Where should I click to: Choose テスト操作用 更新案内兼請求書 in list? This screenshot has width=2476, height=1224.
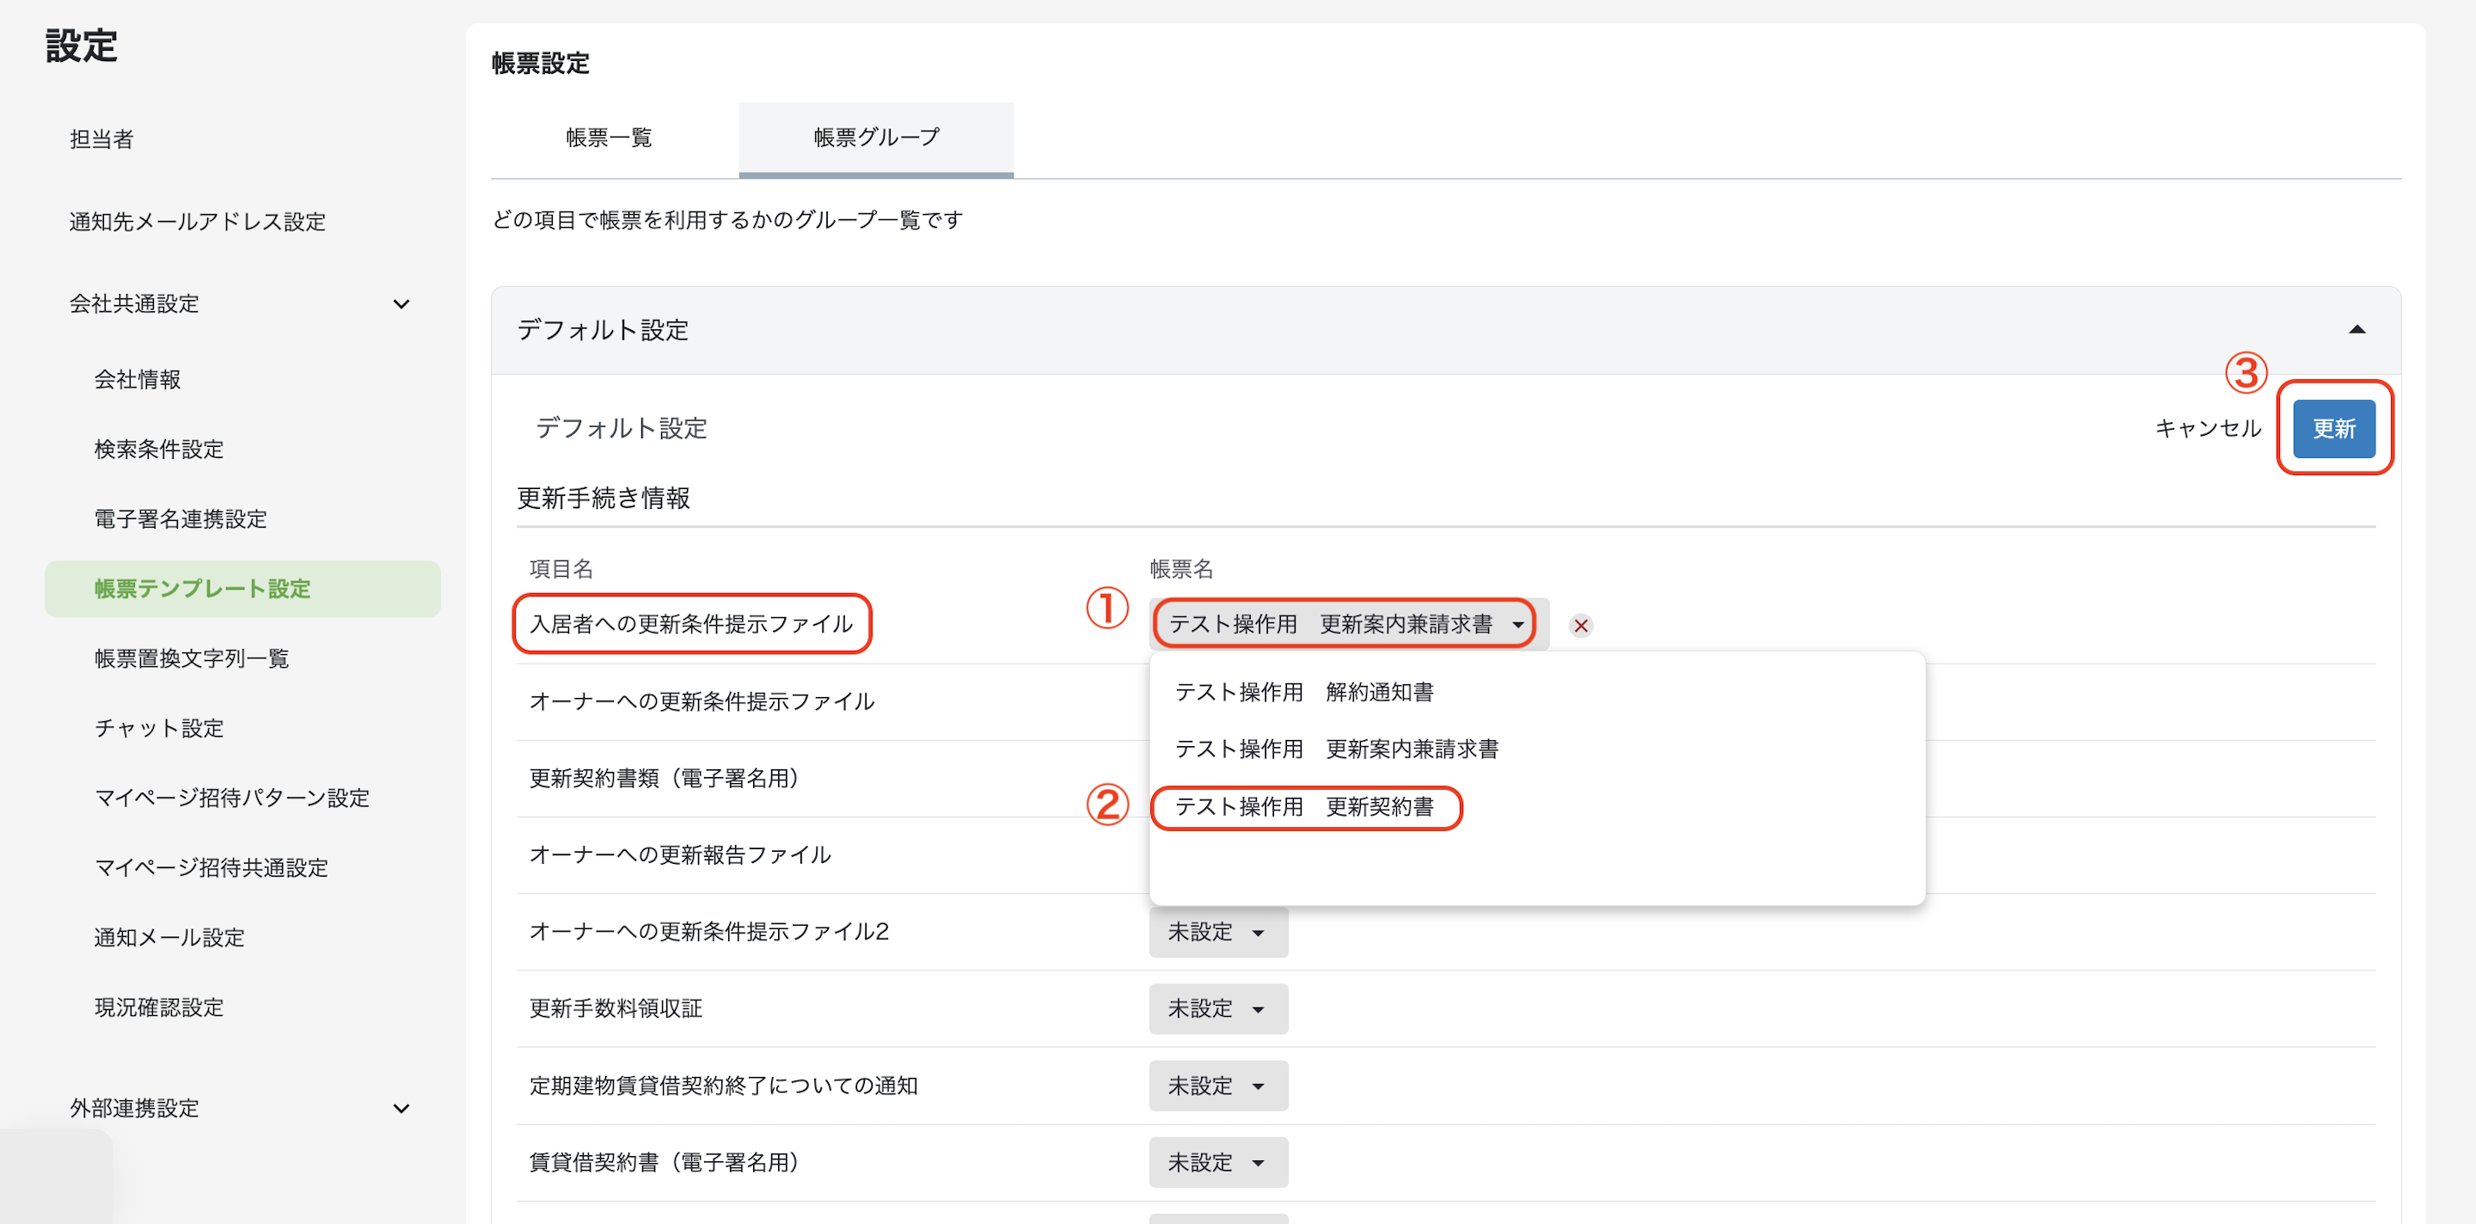point(1336,749)
